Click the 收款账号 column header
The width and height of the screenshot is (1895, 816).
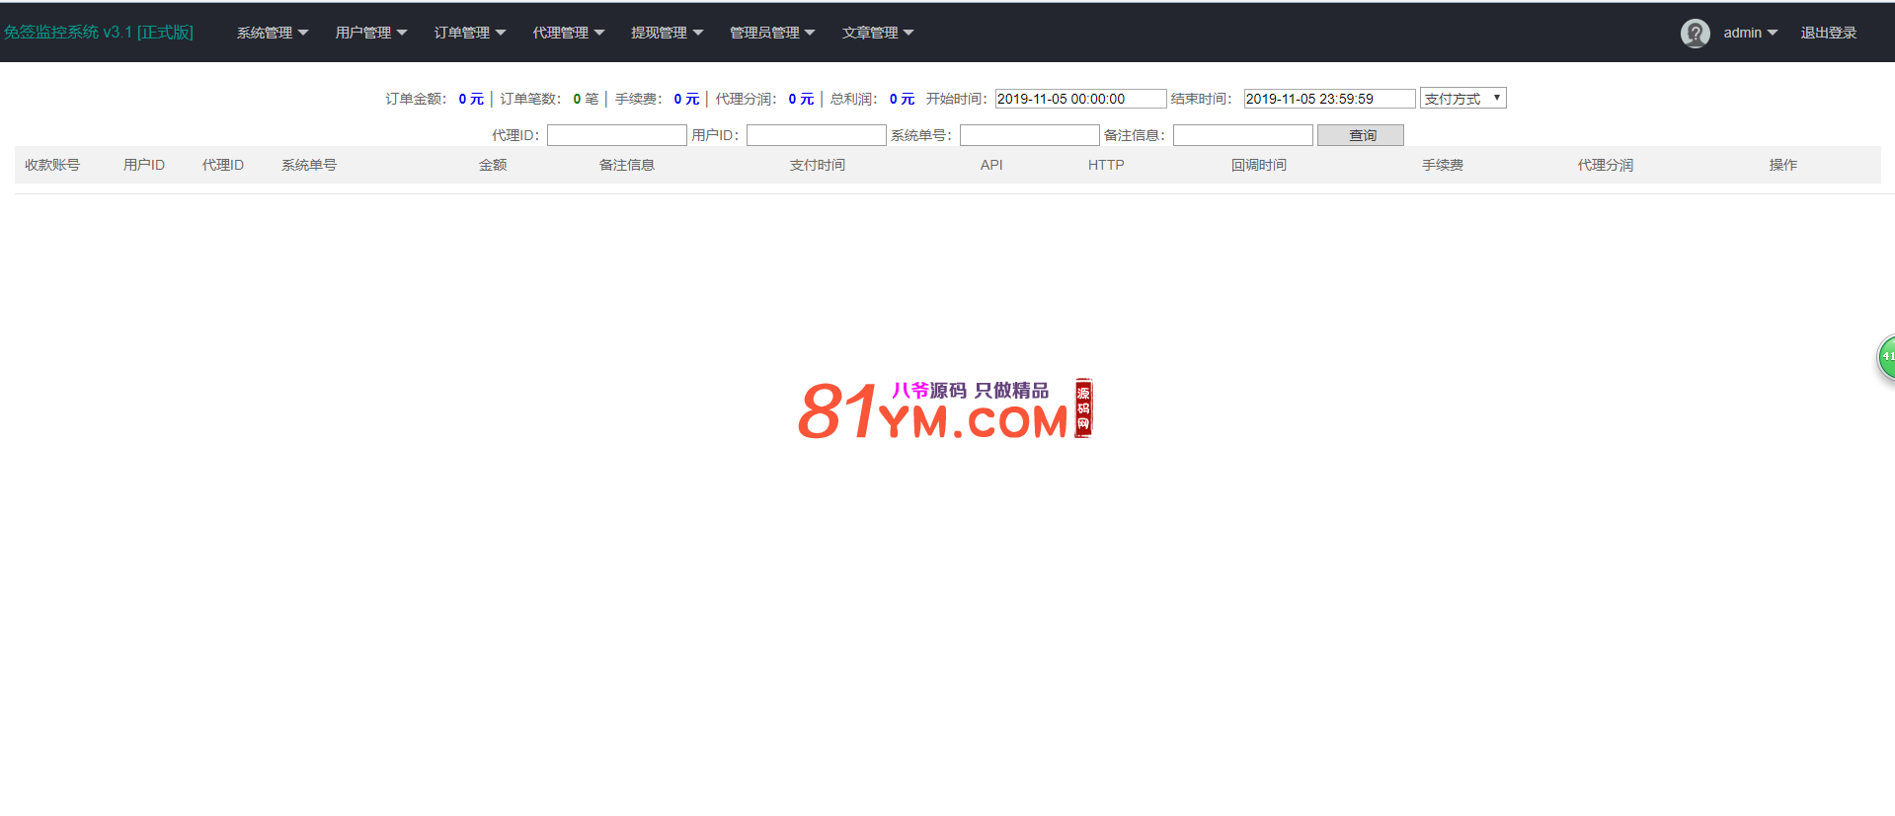[x=52, y=165]
